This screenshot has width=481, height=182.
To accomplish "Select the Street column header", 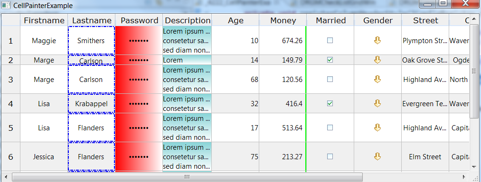I will tap(425, 20).
